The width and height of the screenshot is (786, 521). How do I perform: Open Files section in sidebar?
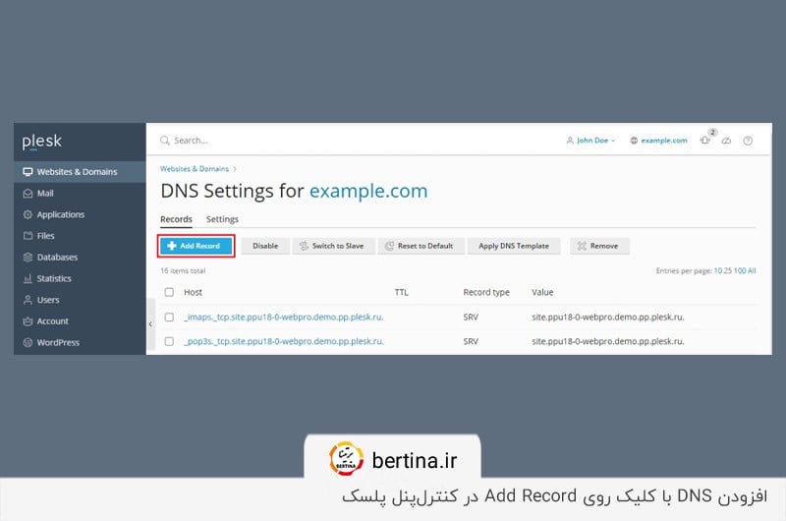click(x=80, y=236)
